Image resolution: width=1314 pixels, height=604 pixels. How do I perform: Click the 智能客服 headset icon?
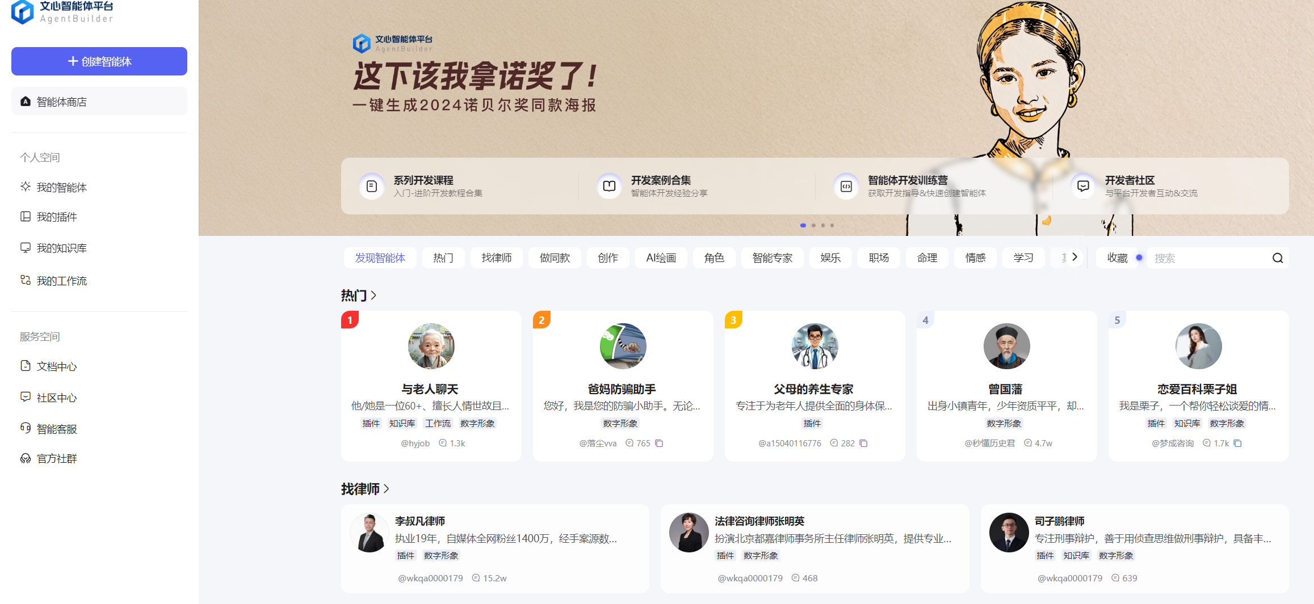[x=26, y=428]
